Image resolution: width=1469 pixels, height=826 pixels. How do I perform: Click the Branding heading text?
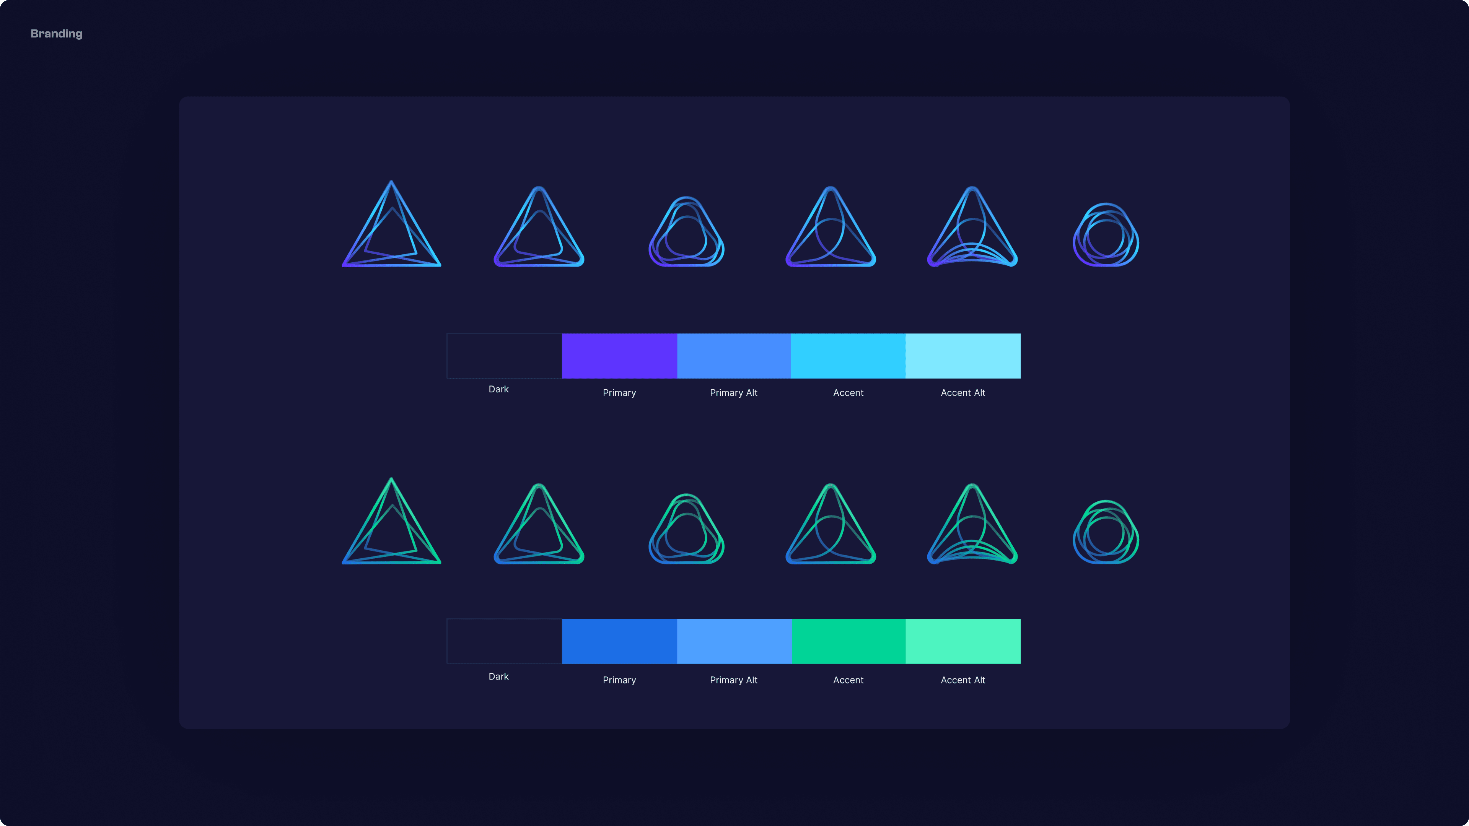[x=57, y=34]
